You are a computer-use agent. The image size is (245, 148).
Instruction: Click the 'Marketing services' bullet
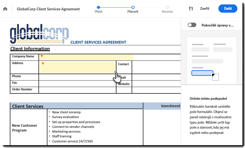pyautogui.click(x=66, y=132)
